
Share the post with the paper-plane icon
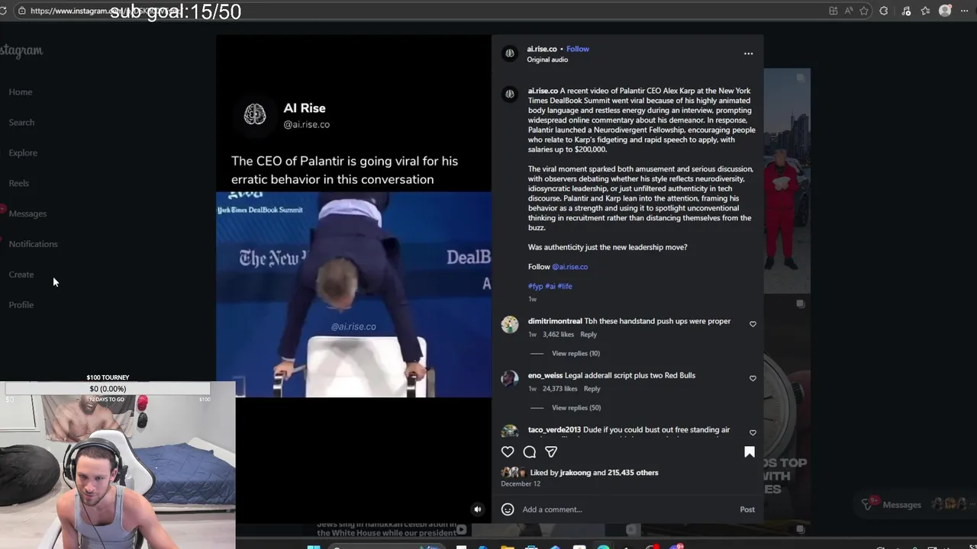click(551, 452)
